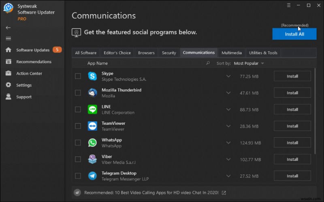Click the TeamViewer app icon

pos(92,126)
